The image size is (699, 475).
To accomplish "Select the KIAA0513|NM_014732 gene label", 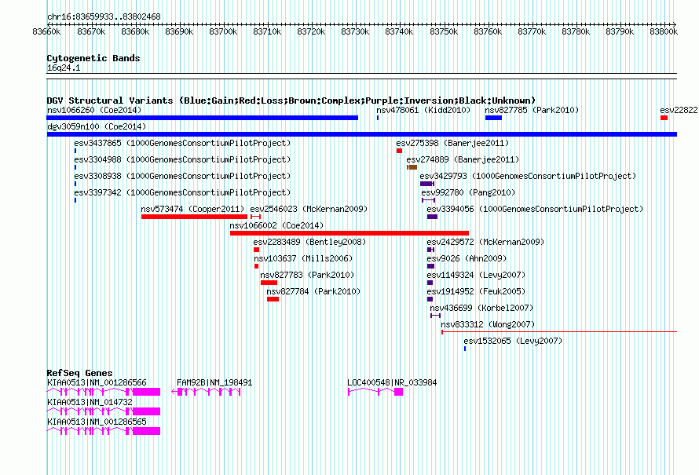I will click(x=90, y=402).
